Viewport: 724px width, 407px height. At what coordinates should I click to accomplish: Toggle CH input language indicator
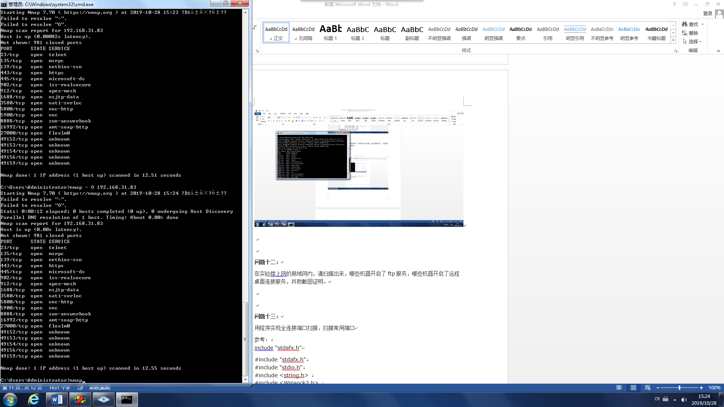(x=657, y=399)
